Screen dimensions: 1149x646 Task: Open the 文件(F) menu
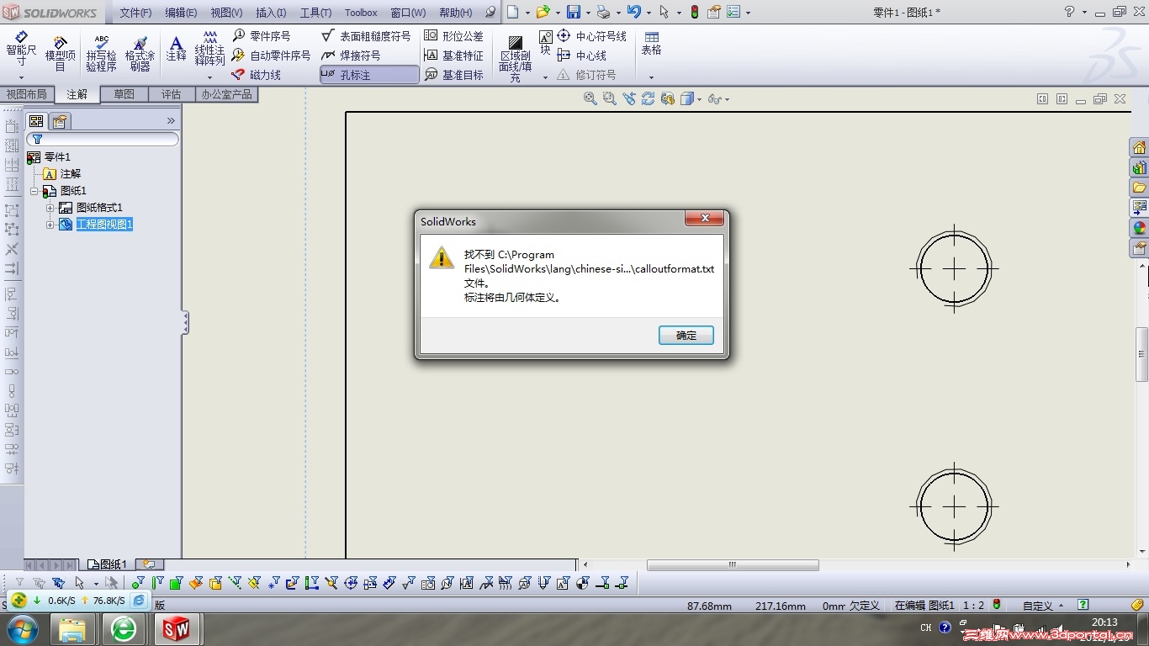point(135,13)
